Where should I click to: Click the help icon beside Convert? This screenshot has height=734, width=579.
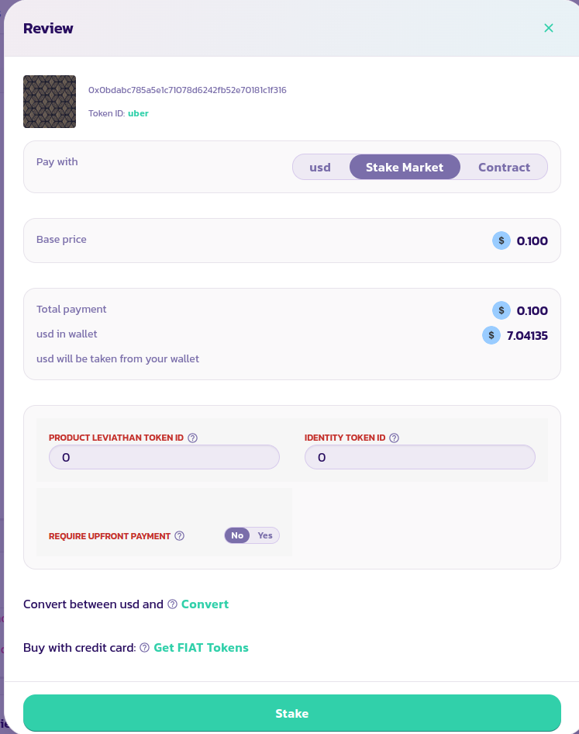172,604
